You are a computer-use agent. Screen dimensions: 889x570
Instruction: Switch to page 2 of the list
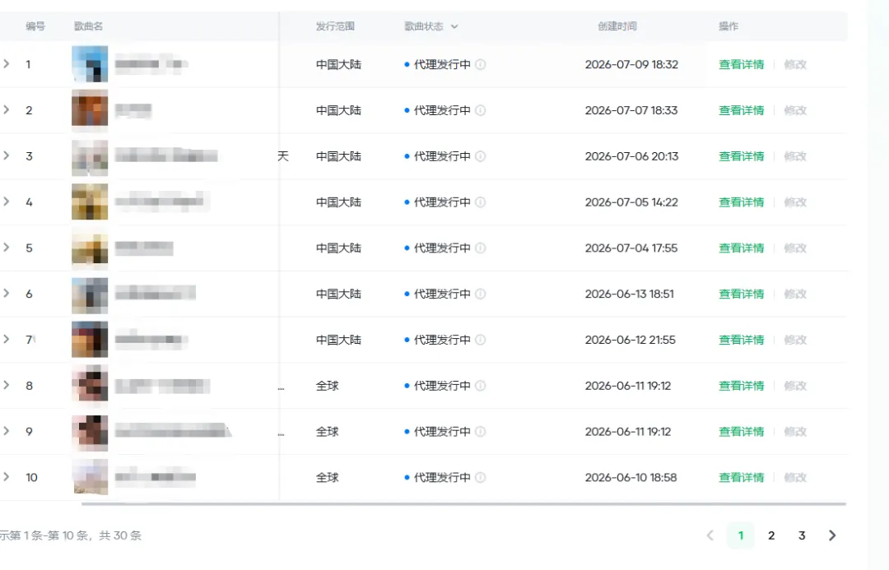[771, 535]
